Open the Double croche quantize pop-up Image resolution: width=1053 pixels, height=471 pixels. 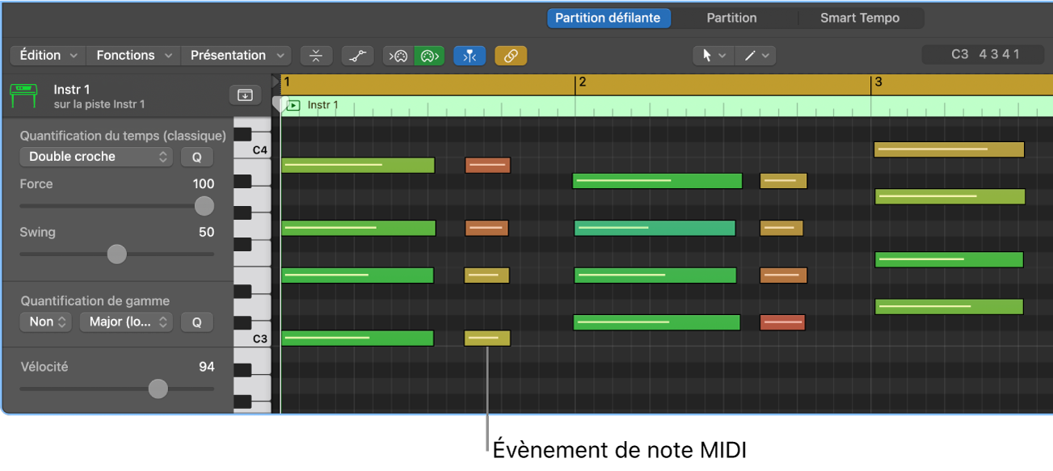96,157
